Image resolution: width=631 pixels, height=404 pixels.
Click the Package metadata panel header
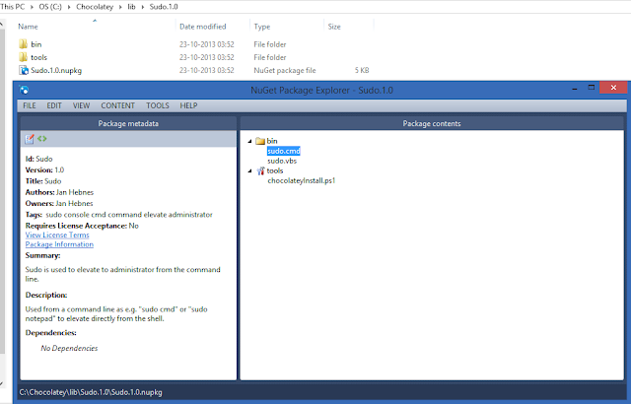click(128, 123)
